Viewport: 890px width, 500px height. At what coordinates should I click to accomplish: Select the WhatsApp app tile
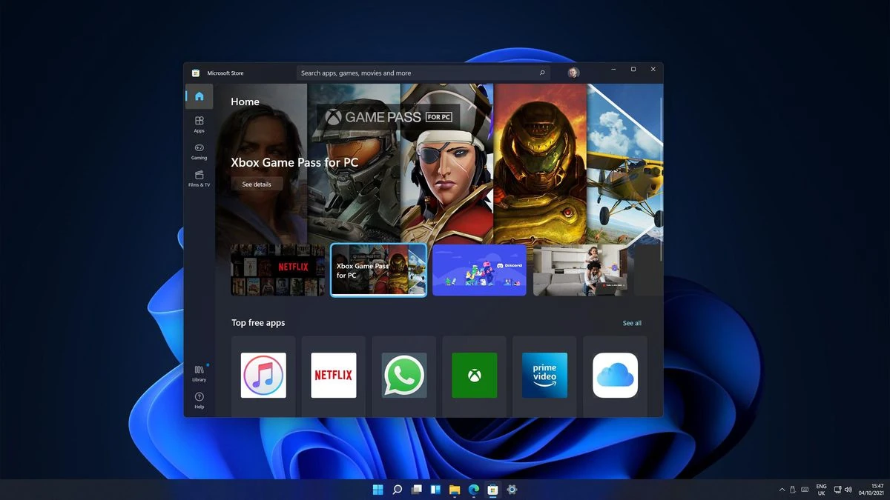click(403, 375)
